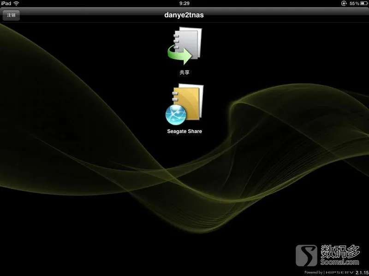This screenshot has width=369, height=276.
Task: Tap the danye2tnas title
Action: [x=184, y=15]
